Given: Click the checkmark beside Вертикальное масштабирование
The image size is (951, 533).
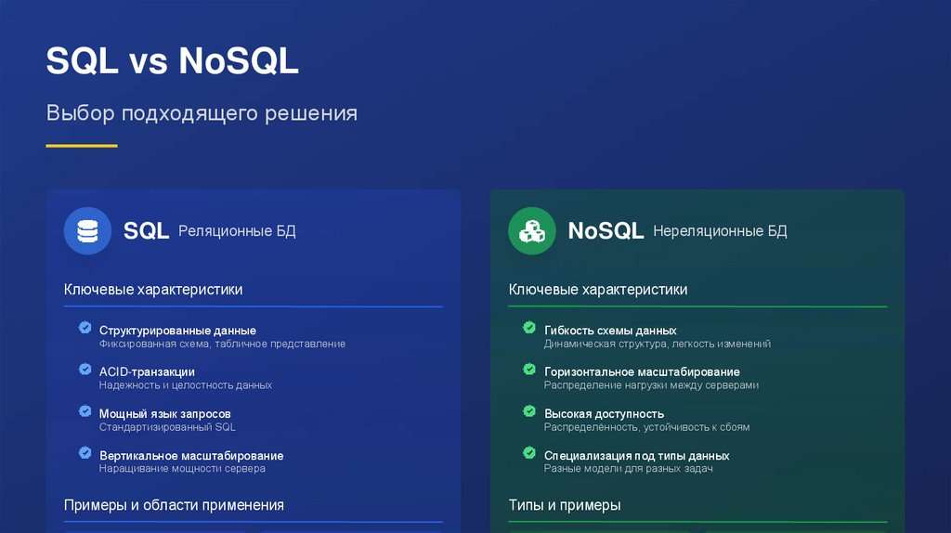Looking at the screenshot, I should [x=85, y=453].
